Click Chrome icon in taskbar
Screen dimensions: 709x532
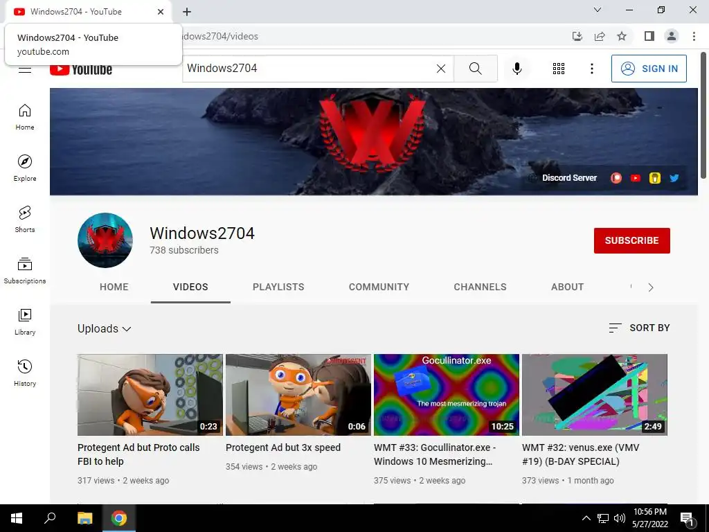pos(119,518)
